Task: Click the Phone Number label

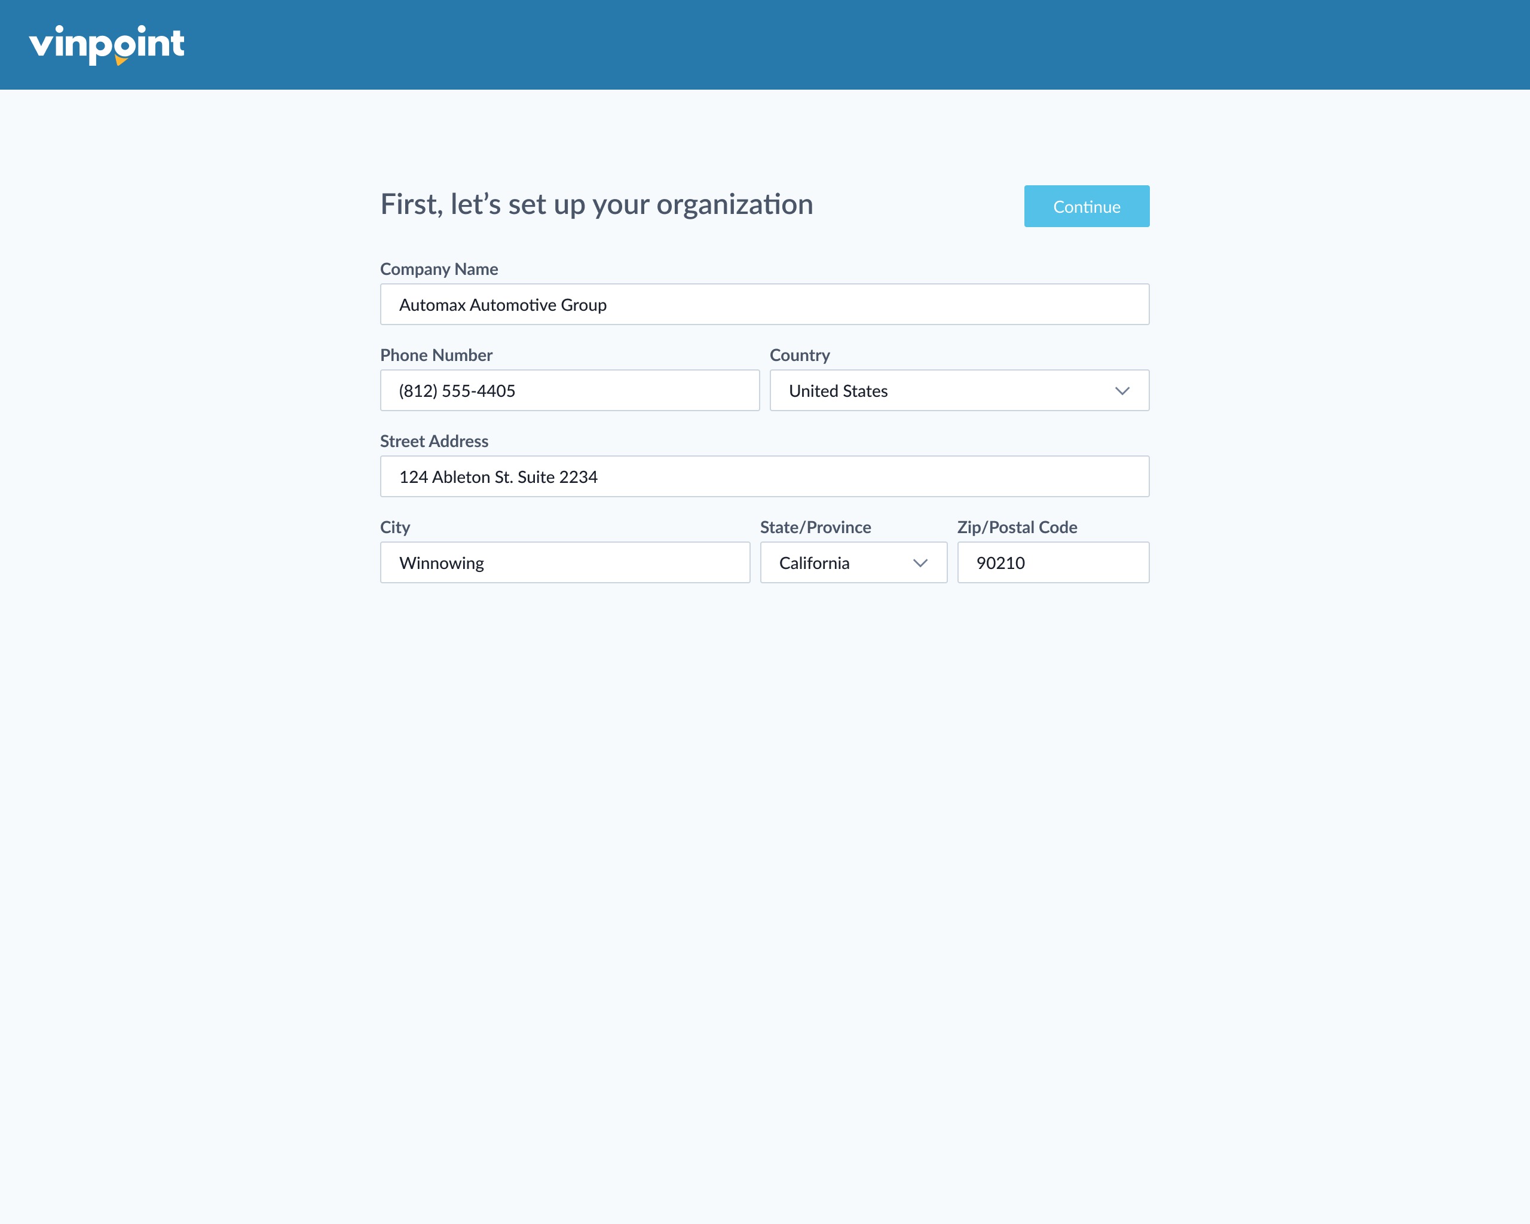Action: (x=436, y=355)
